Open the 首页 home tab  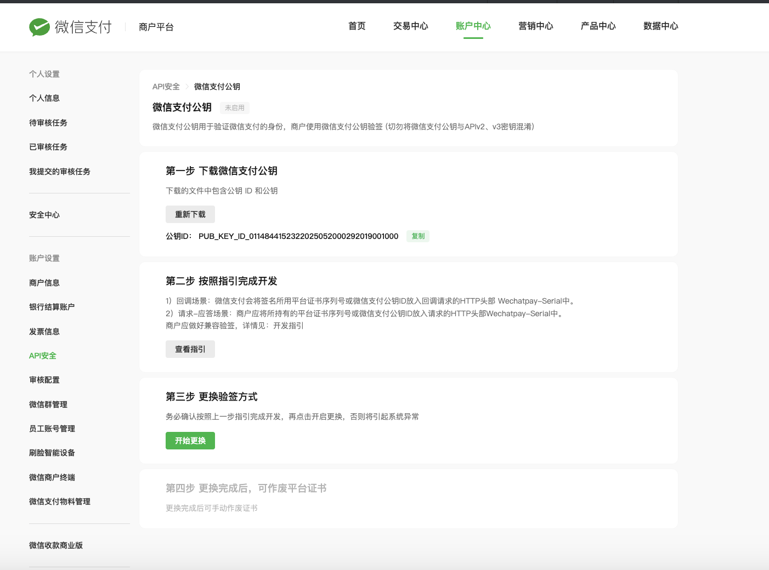(357, 26)
